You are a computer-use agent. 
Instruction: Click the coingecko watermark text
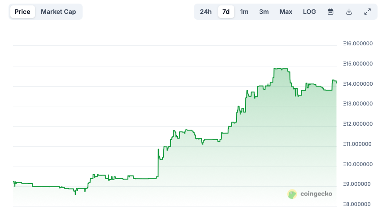[x=316, y=194]
